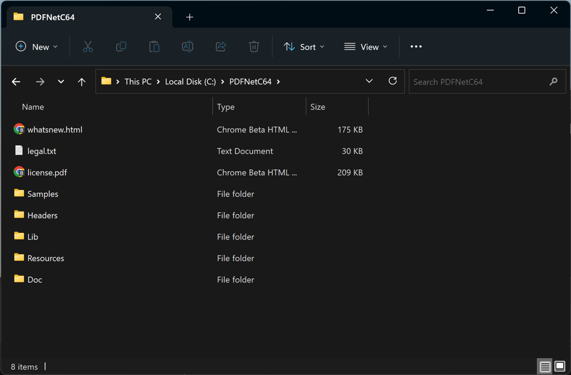
Task: Click the Copy icon in toolbar
Action: [x=121, y=47]
